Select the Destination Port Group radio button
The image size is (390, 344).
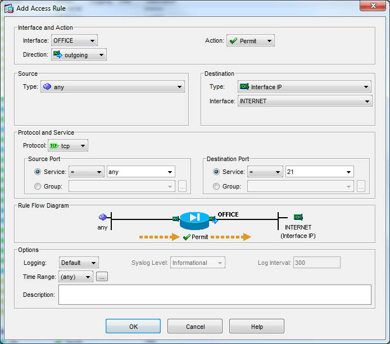216,186
